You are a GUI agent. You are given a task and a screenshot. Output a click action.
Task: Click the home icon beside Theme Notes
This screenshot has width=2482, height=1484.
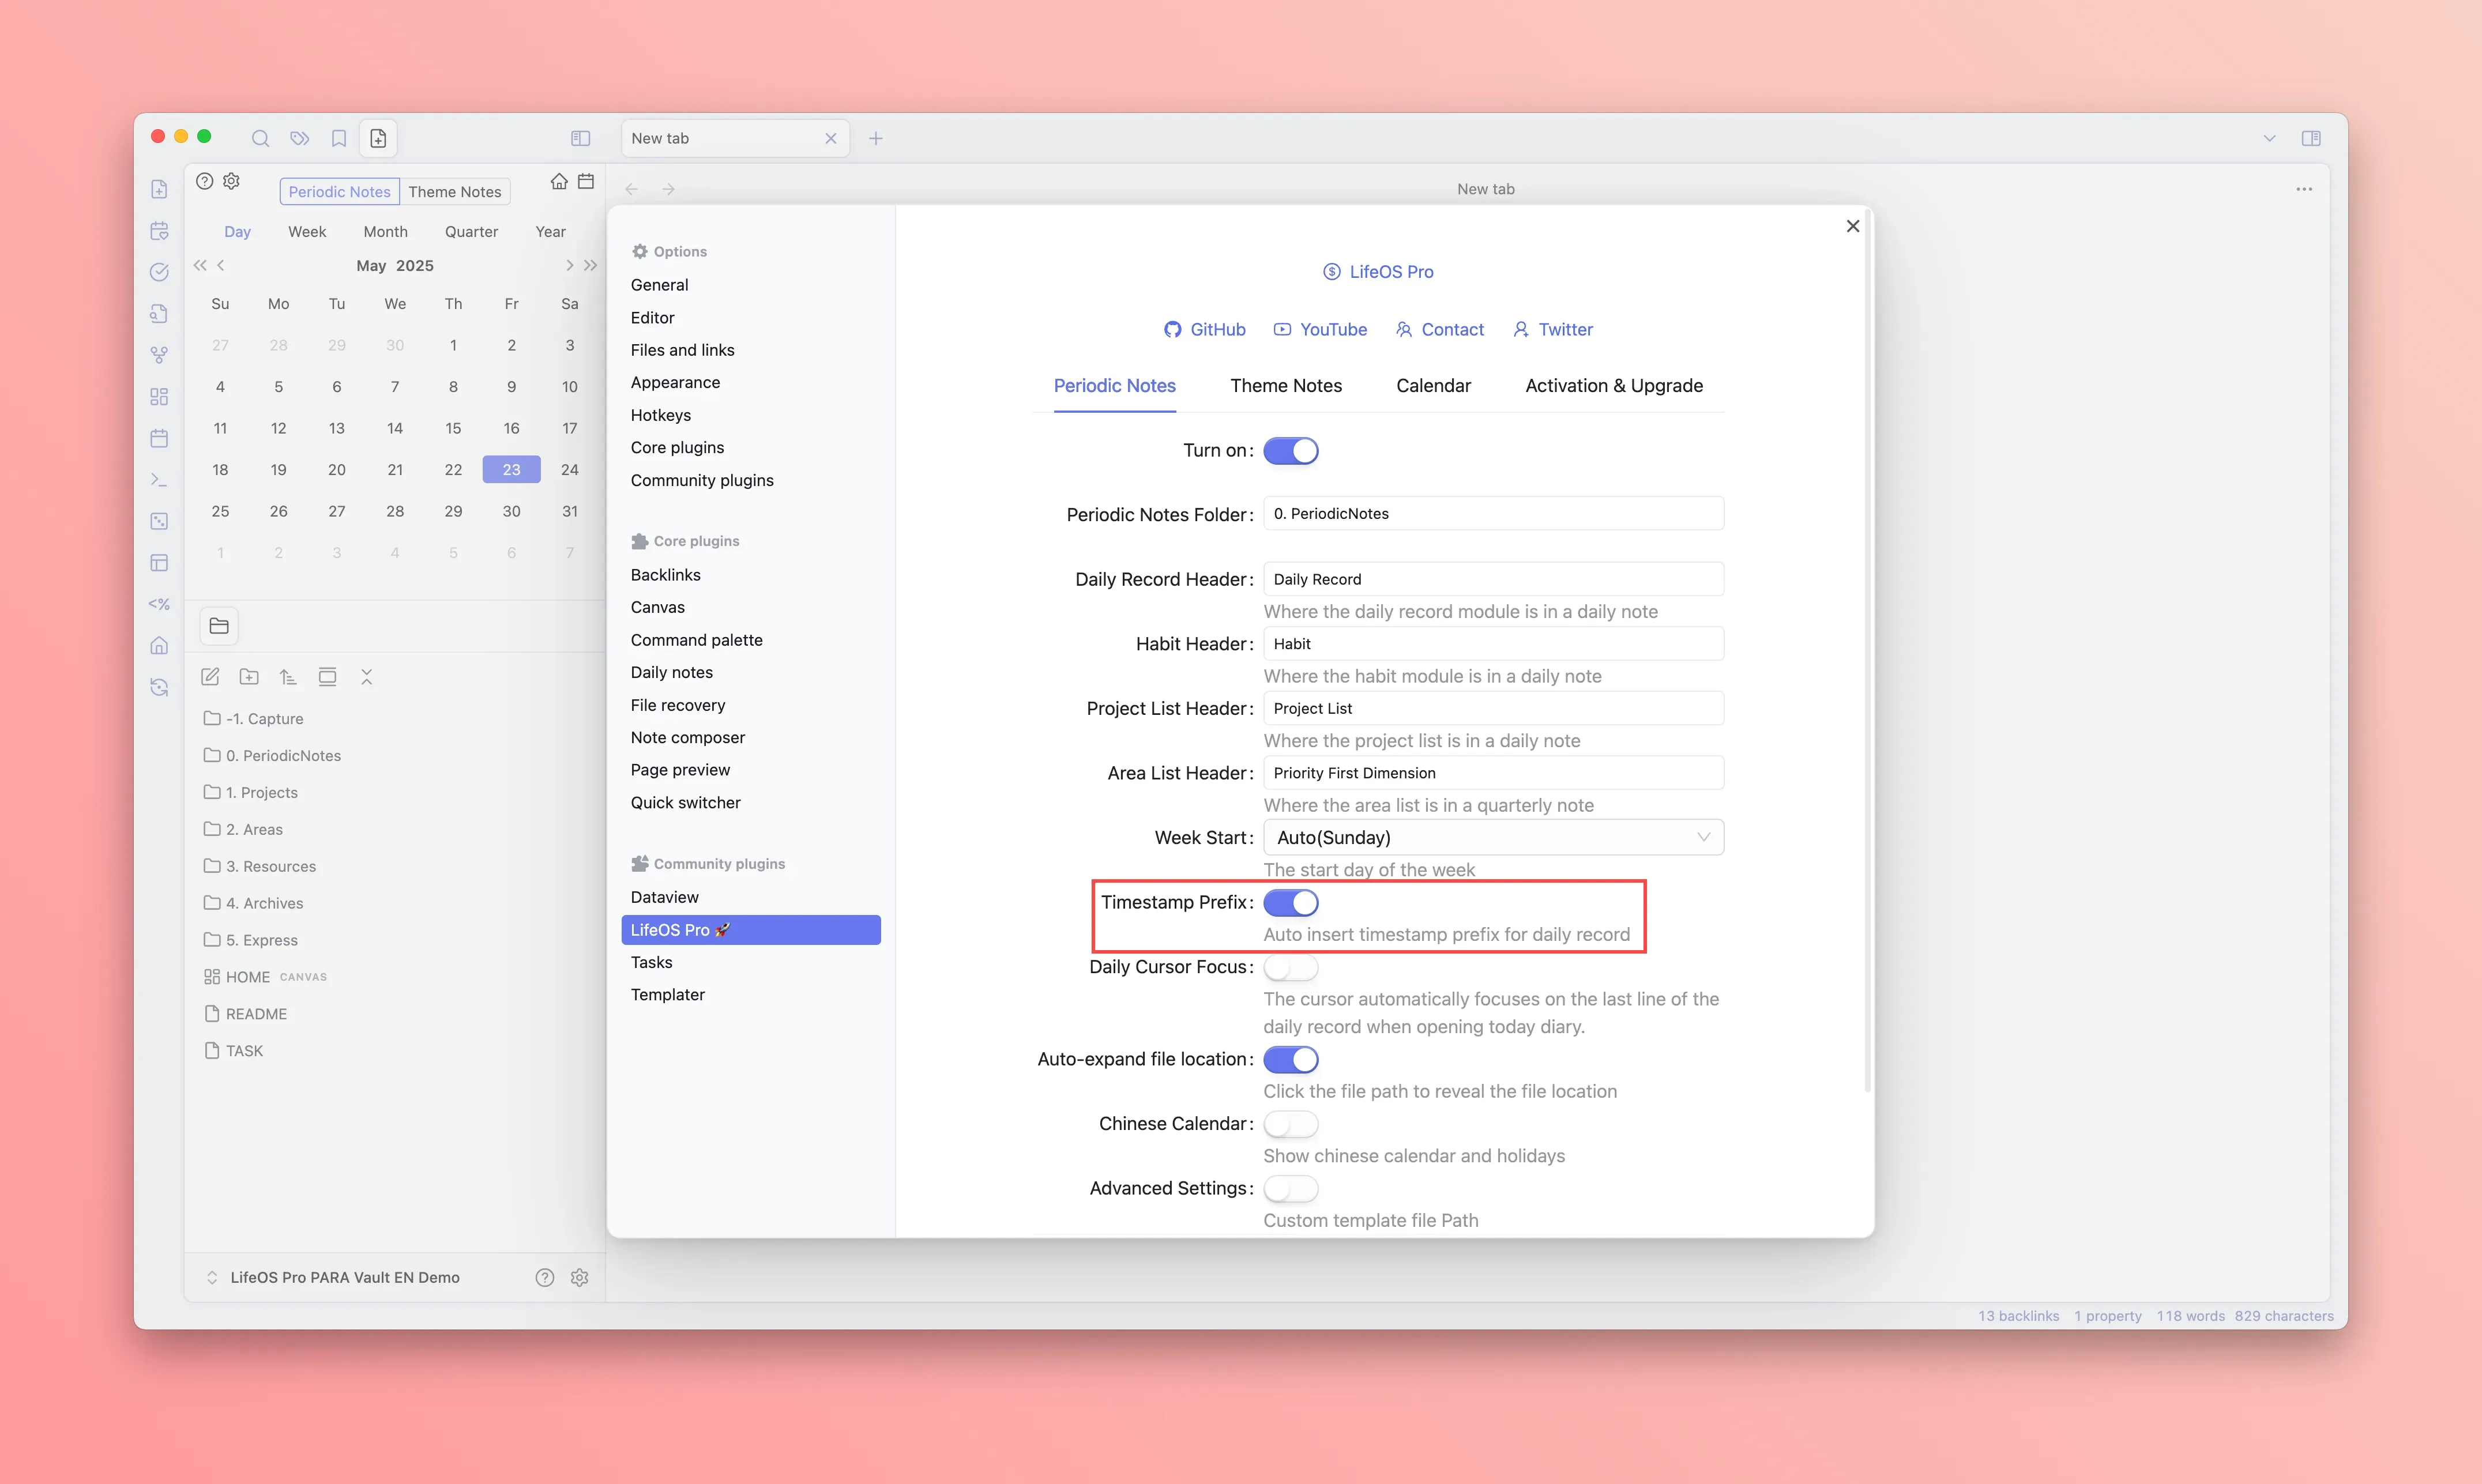pyautogui.click(x=559, y=181)
